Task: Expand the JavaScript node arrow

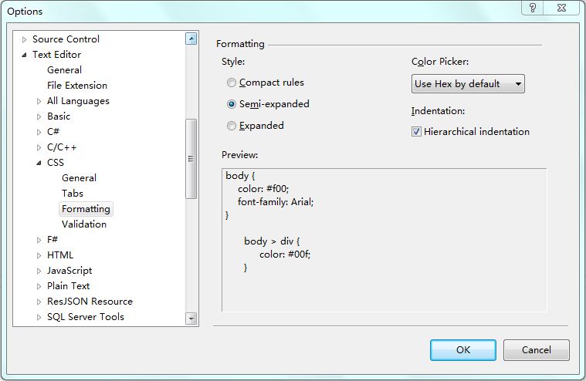Action: 39,271
